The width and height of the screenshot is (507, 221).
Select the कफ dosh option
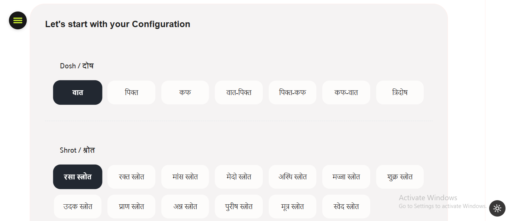pyautogui.click(x=185, y=92)
